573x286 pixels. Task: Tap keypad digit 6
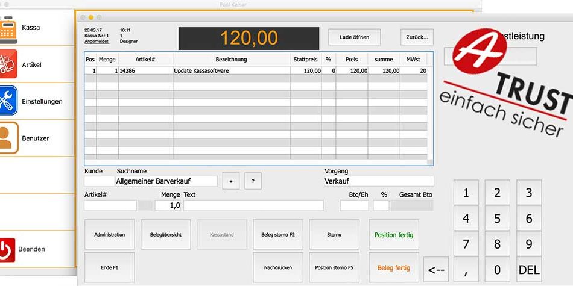point(529,218)
